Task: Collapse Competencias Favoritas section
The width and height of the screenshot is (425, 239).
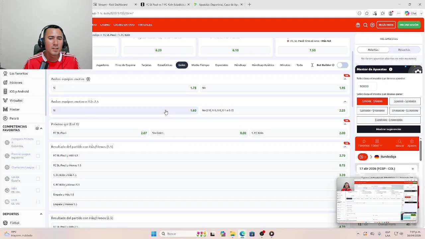Action: click(41, 128)
